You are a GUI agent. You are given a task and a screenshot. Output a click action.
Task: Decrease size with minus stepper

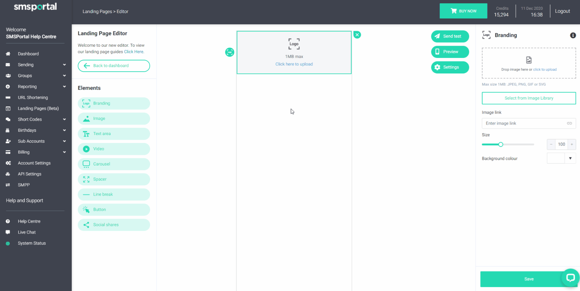[x=551, y=144]
